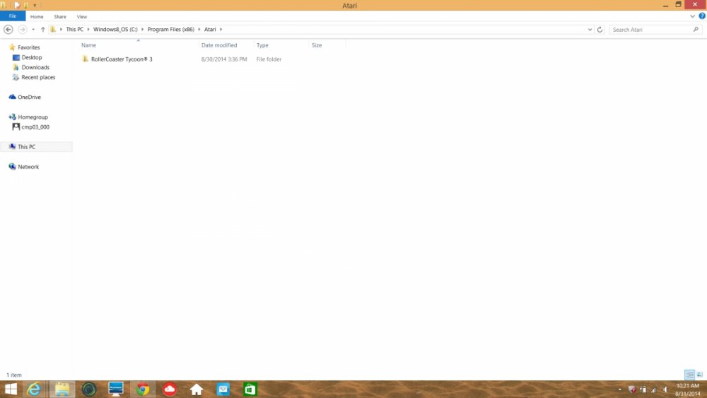707x398 pixels.
Task: Launch Google Chrome from the taskbar
Action: tap(143, 390)
